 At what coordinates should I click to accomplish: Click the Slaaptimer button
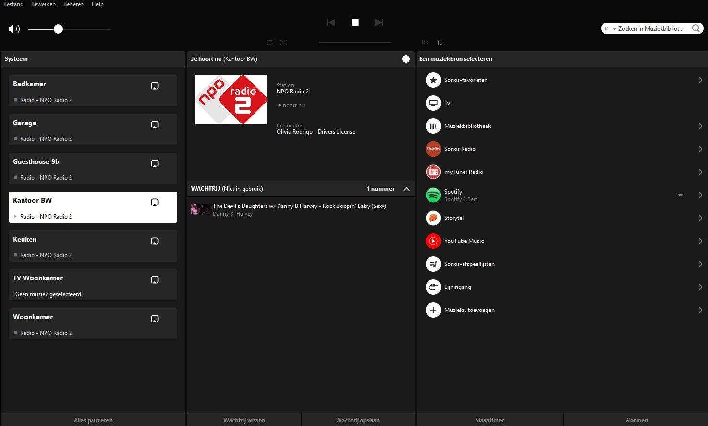coord(489,420)
